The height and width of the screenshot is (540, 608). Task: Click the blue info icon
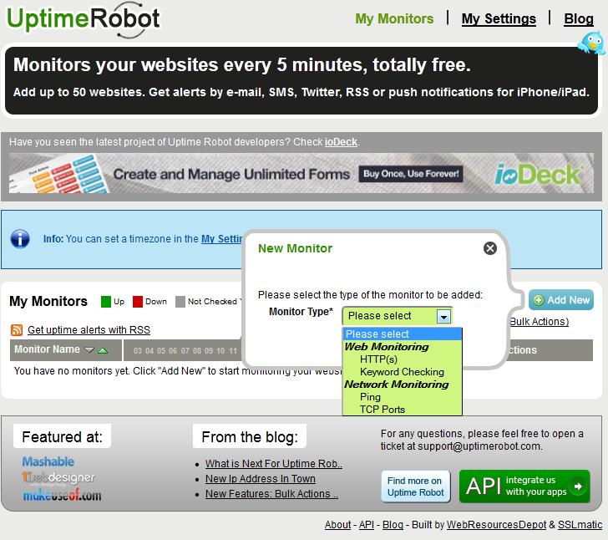[20, 239]
